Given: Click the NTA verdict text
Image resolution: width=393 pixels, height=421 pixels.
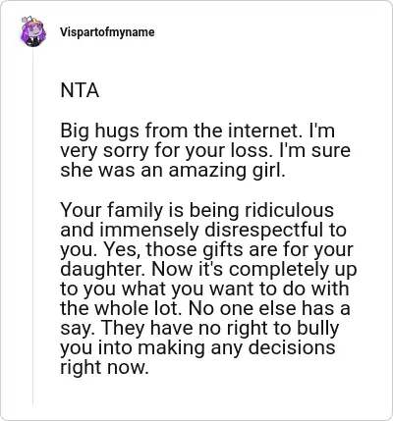Looking at the screenshot, I should click(x=80, y=90).
